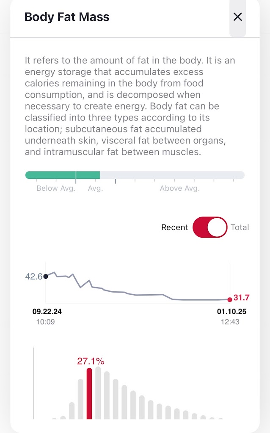
Task: Close the Body Fat Mass panel
Action: (237, 17)
